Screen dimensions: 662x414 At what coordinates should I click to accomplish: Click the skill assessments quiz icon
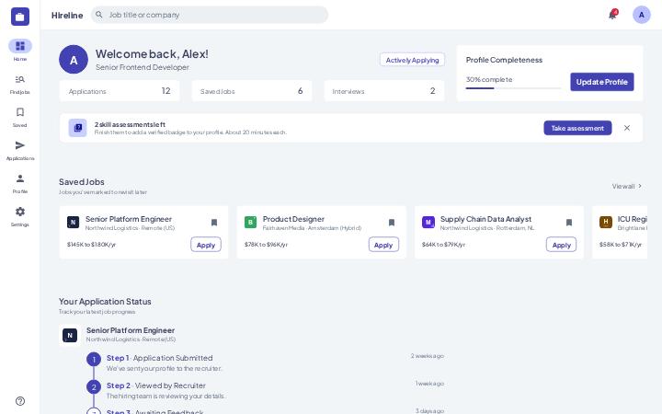coord(77,128)
